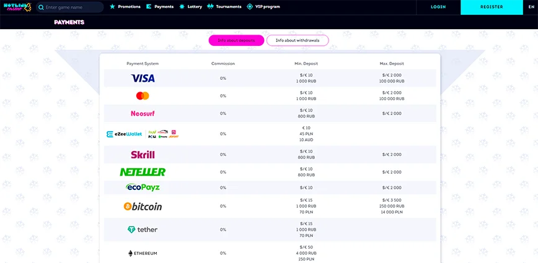Click the 14 000 PLN maximum in bitcoin row
Screen dimensions: 538x263
(x=392, y=212)
